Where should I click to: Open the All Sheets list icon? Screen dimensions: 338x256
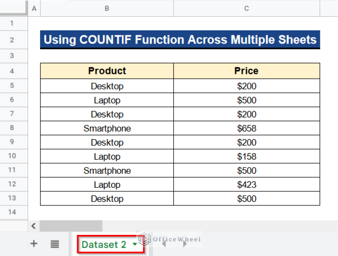(x=55, y=244)
